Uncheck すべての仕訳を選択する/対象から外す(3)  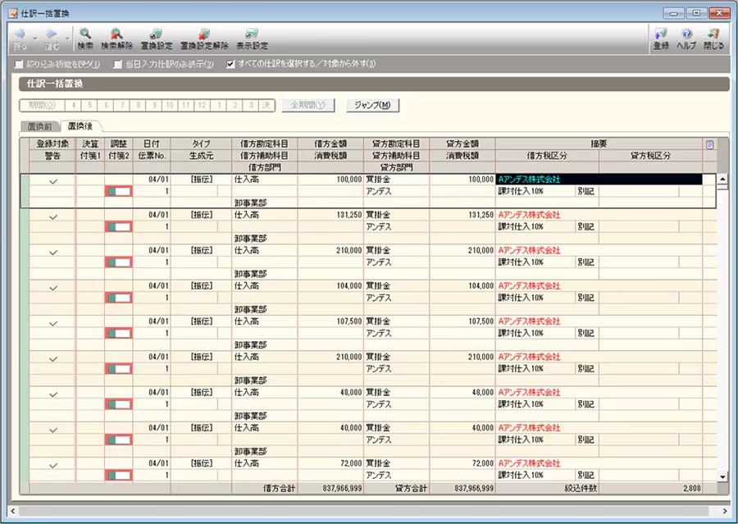tap(230, 64)
